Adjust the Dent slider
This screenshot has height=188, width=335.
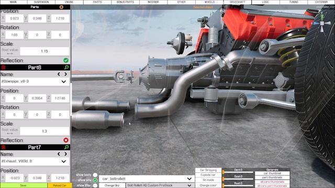click(x=238, y=172)
